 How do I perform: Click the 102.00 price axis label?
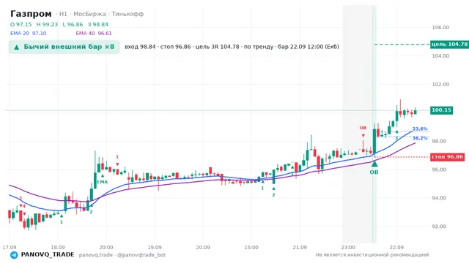click(x=440, y=85)
